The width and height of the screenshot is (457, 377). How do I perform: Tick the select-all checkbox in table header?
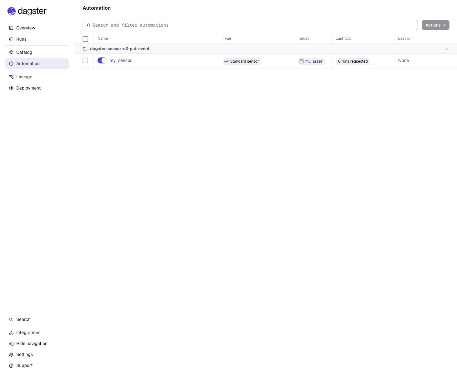pos(85,39)
